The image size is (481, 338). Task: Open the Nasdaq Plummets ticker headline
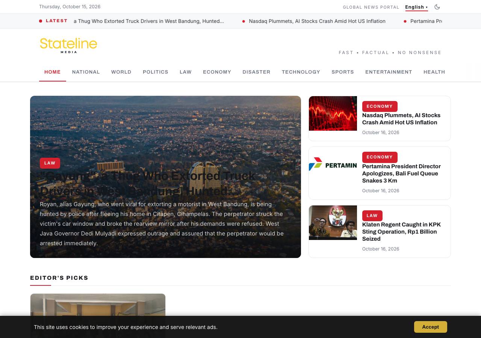tap(317, 21)
